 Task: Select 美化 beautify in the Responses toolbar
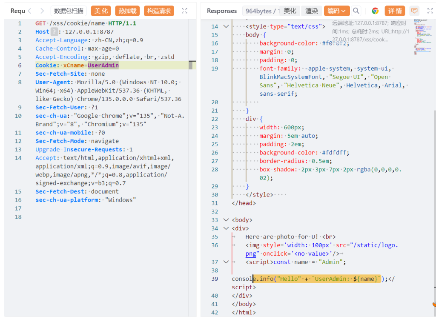(290, 11)
